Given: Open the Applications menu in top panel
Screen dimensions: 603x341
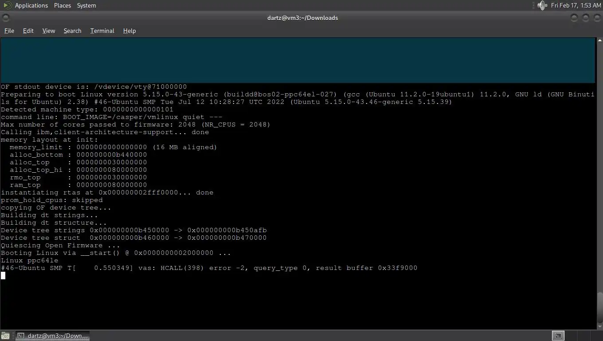Looking at the screenshot, I should tap(31, 5).
